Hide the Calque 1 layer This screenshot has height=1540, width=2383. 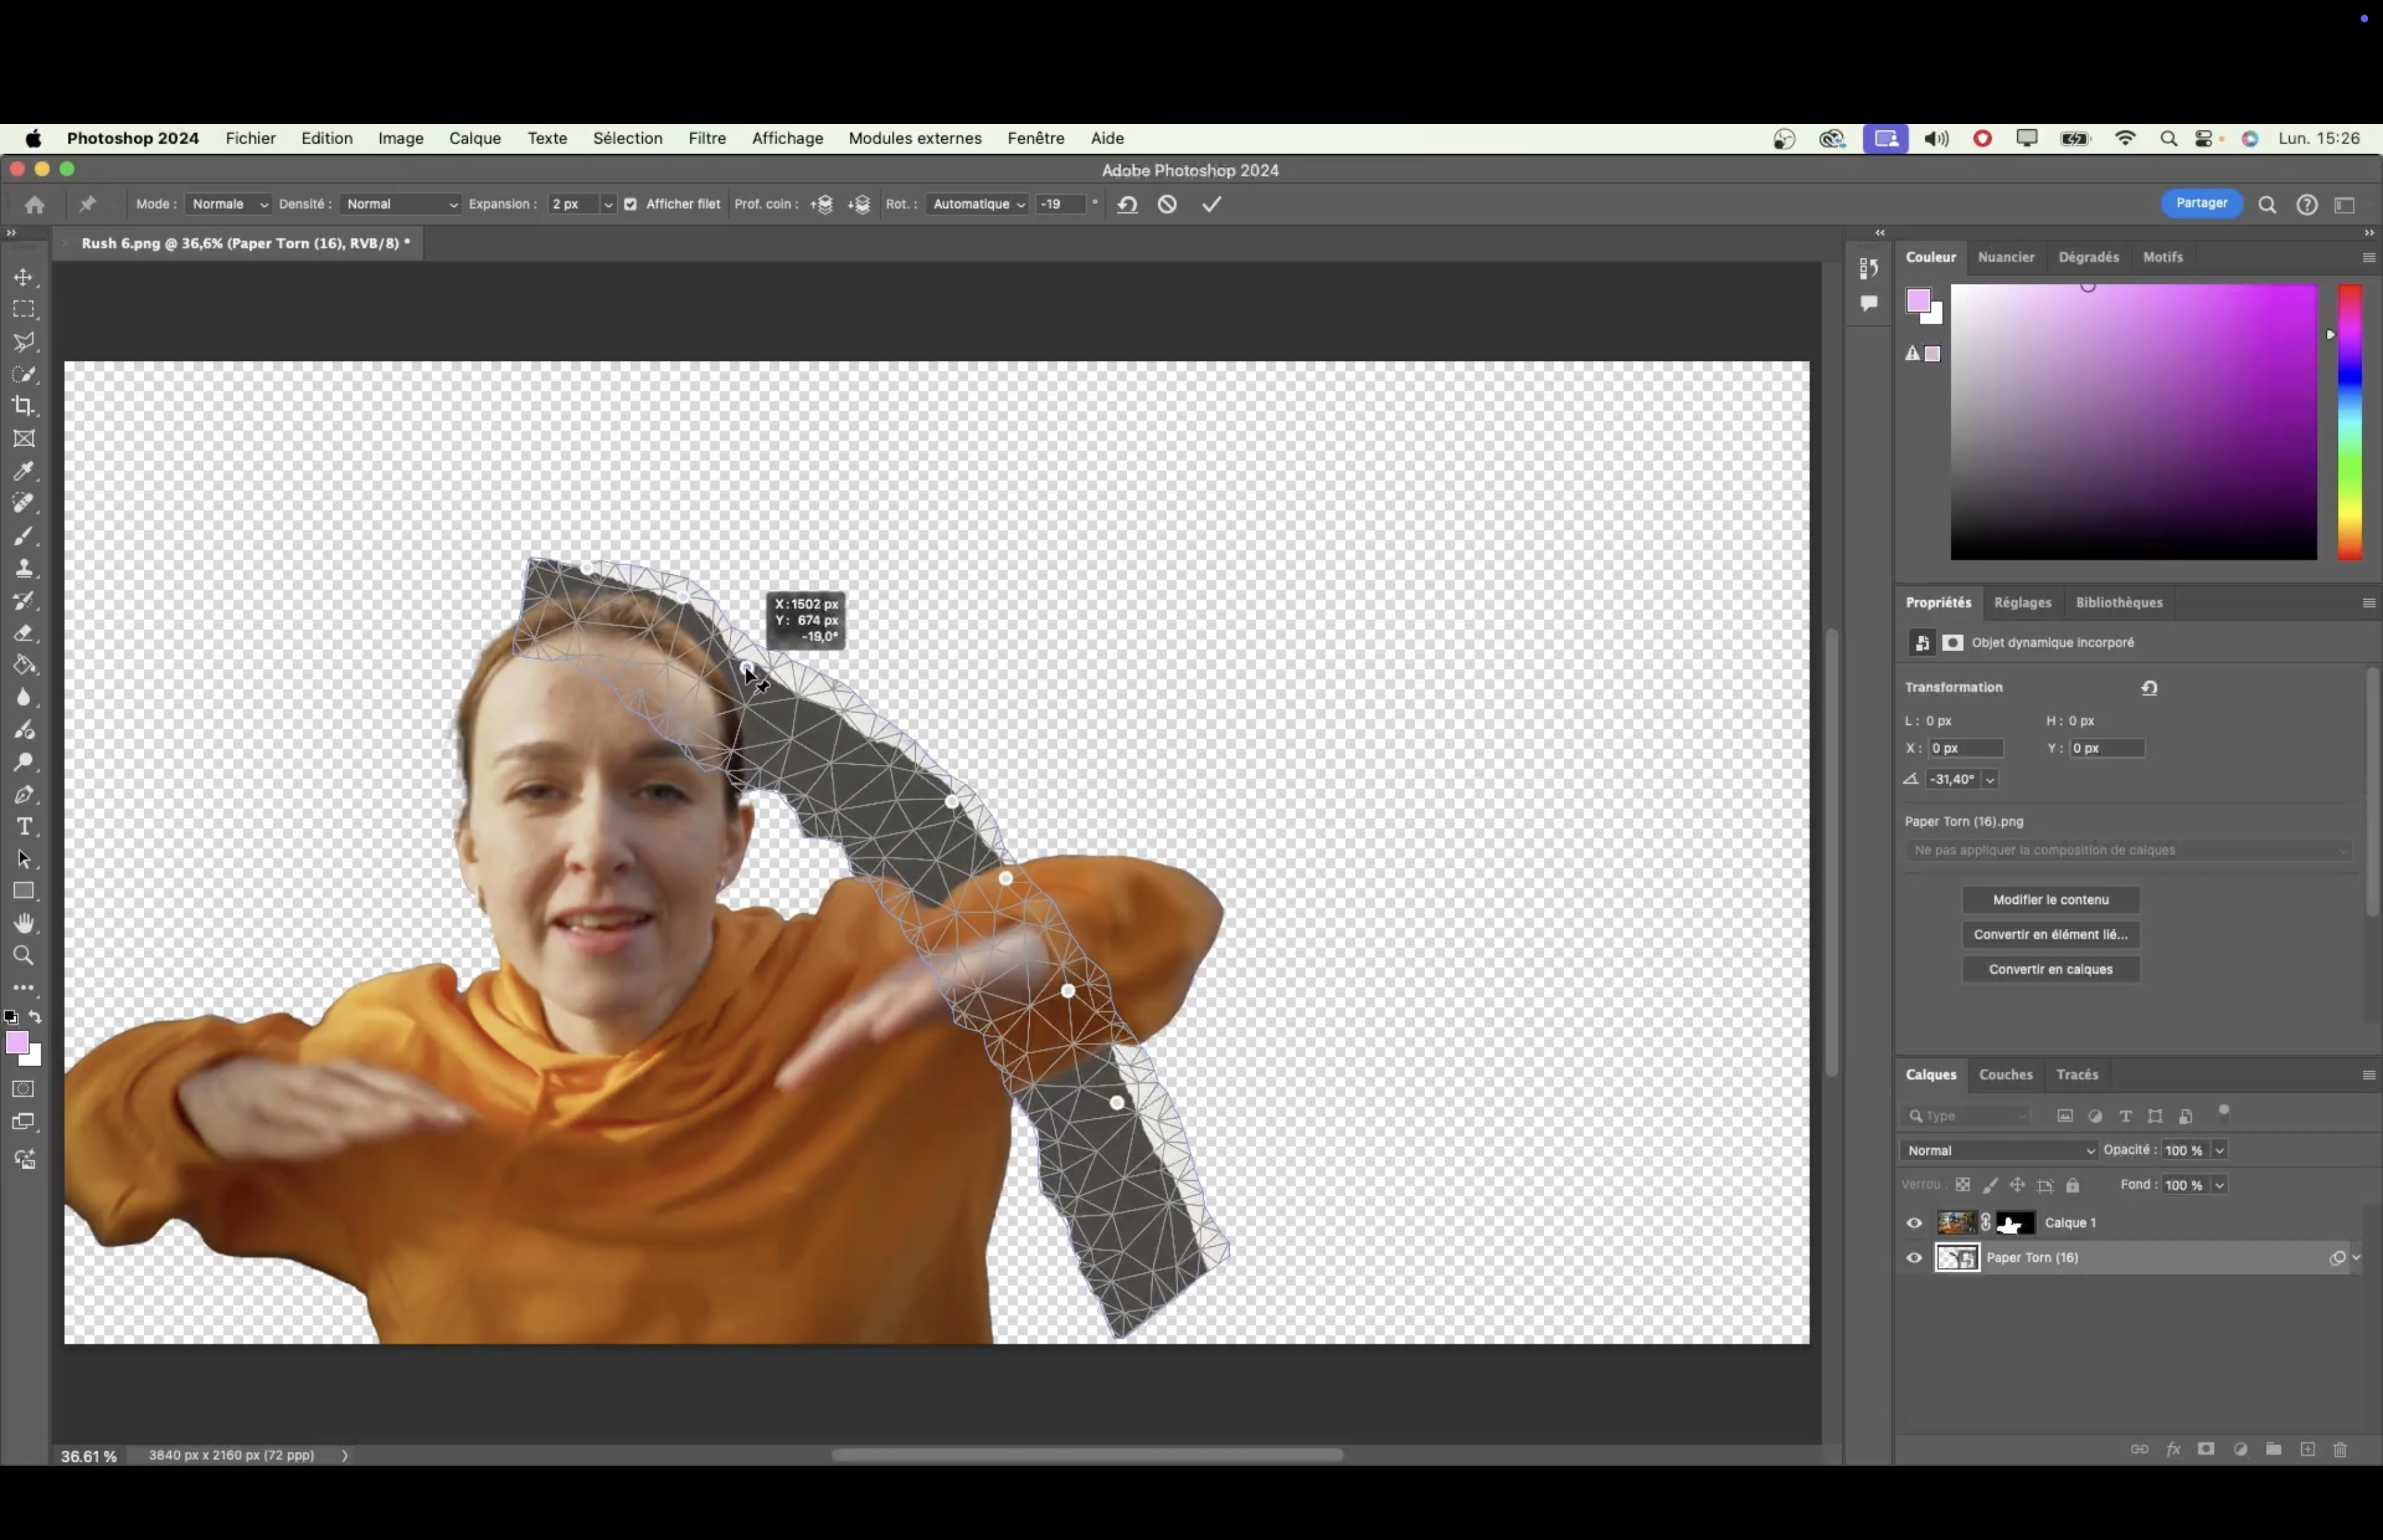[1914, 1223]
